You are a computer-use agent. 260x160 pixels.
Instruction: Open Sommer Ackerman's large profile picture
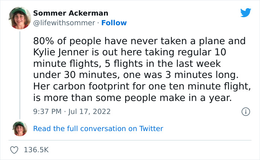click(20, 18)
